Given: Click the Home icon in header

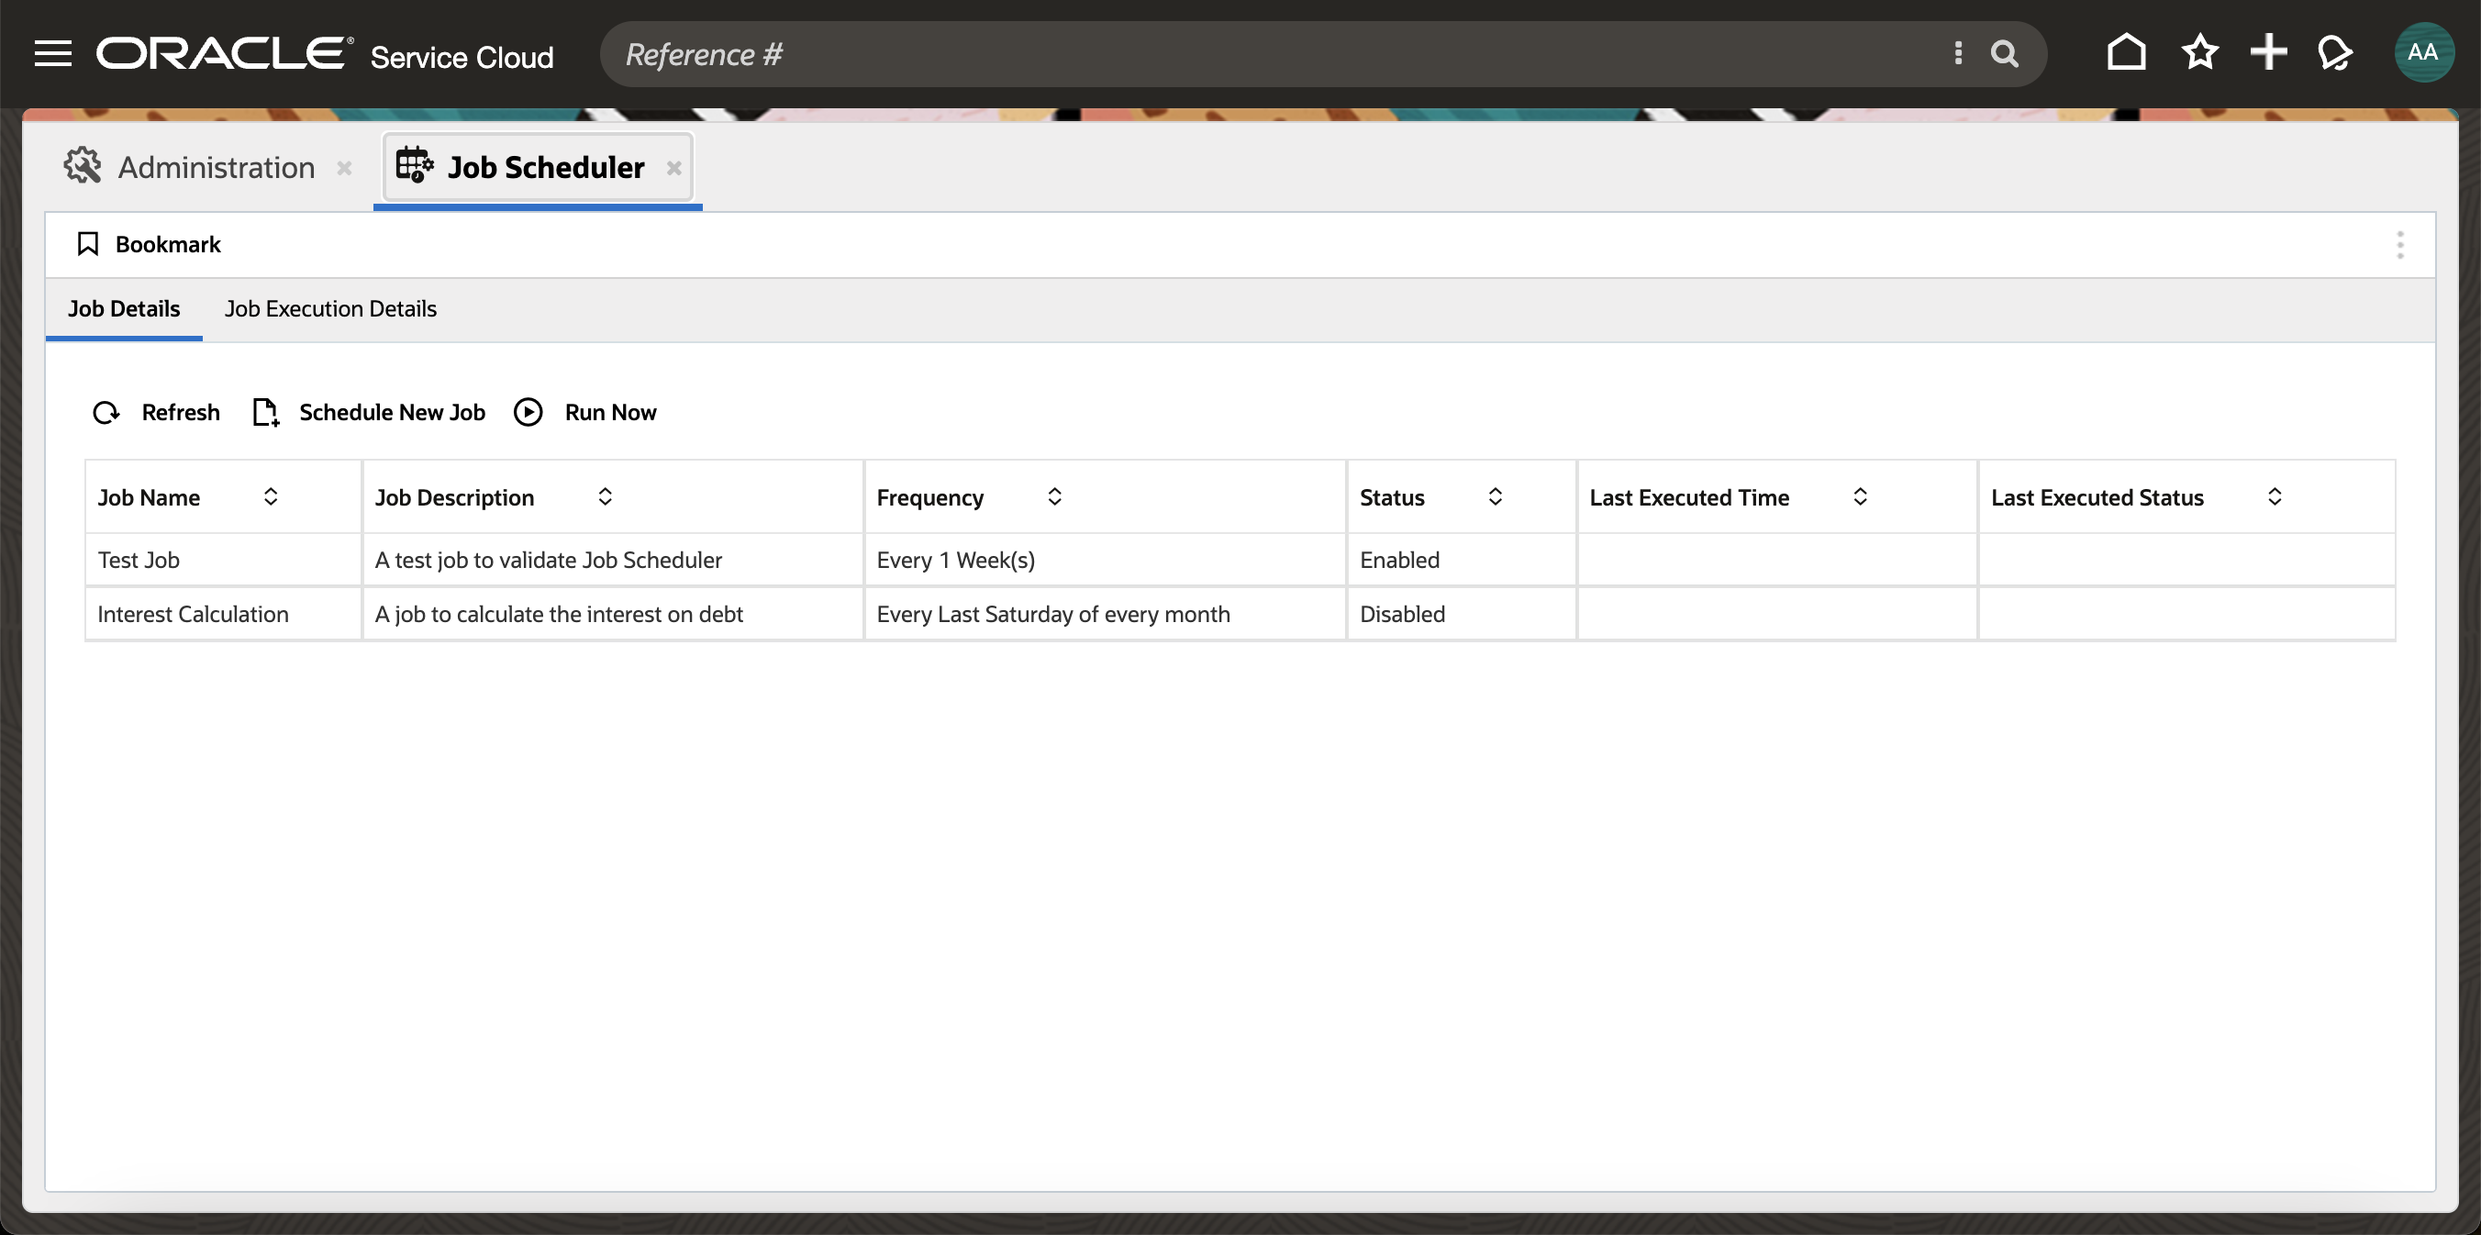Looking at the screenshot, I should pos(2126,53).
